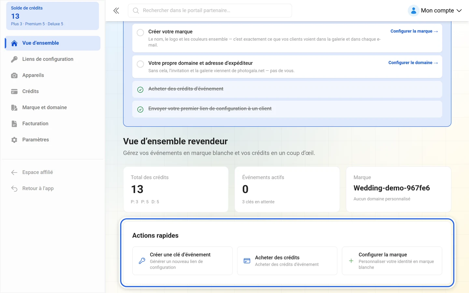Screen dimensions: 469x293
Task: Click the Solde de crédits balance card
Action: pyautogui.click(x=53, y=16)
